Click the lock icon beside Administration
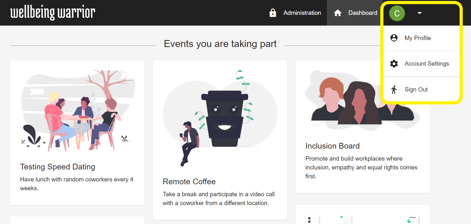Image resolution: width=471 pixels, height=224 pixels. pyautogui.click(x=272, y=13)
